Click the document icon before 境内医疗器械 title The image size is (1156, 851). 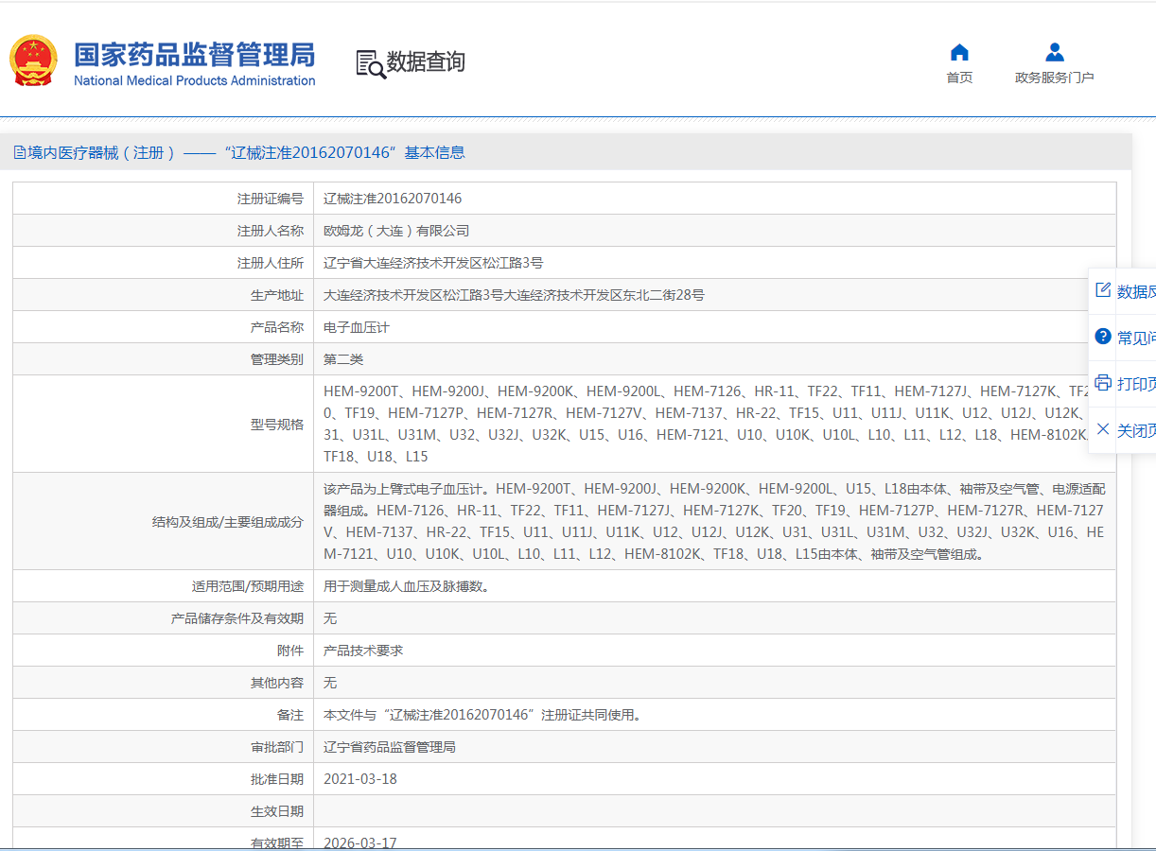click(20, 152)
